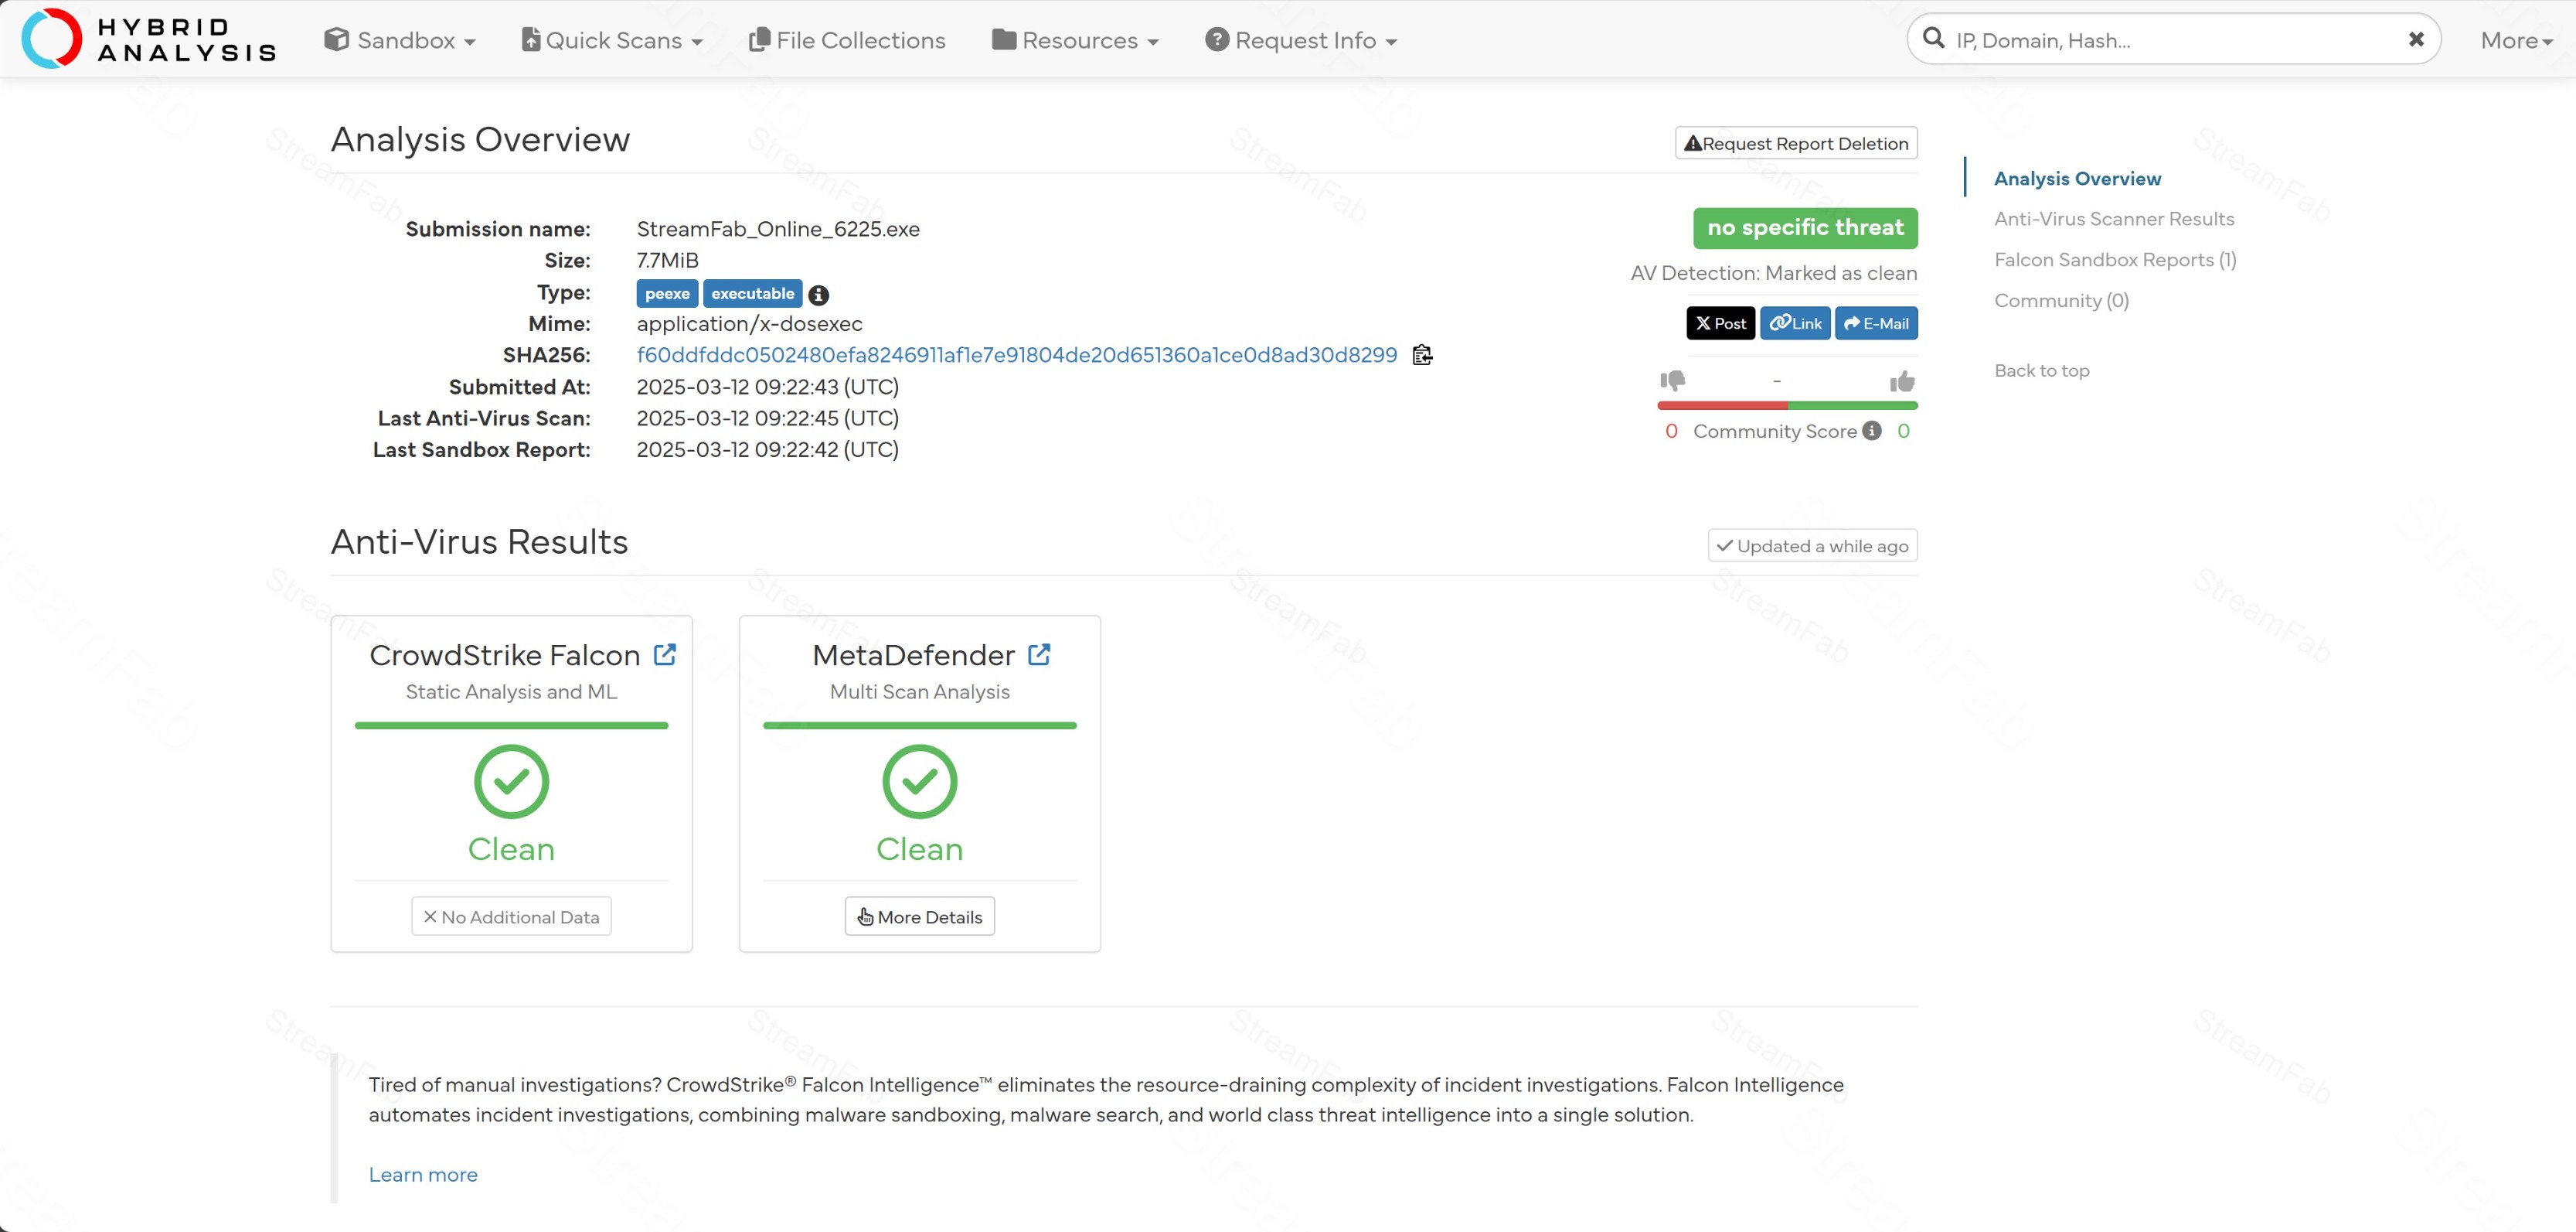
Task: Vote thumbs up on community score
Action: [x=1902, y=381]
